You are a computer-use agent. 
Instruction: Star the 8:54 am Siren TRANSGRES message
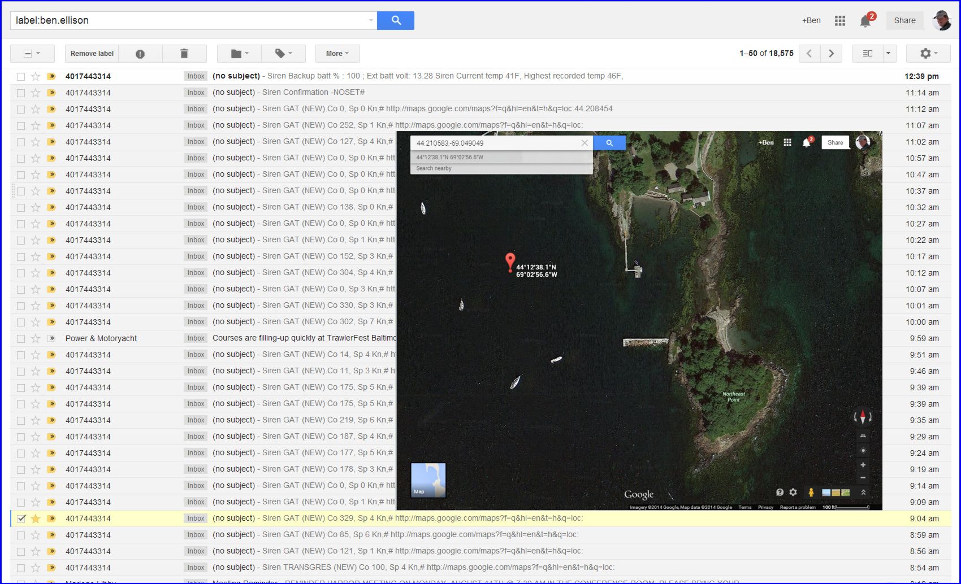(x=36, y=568)
